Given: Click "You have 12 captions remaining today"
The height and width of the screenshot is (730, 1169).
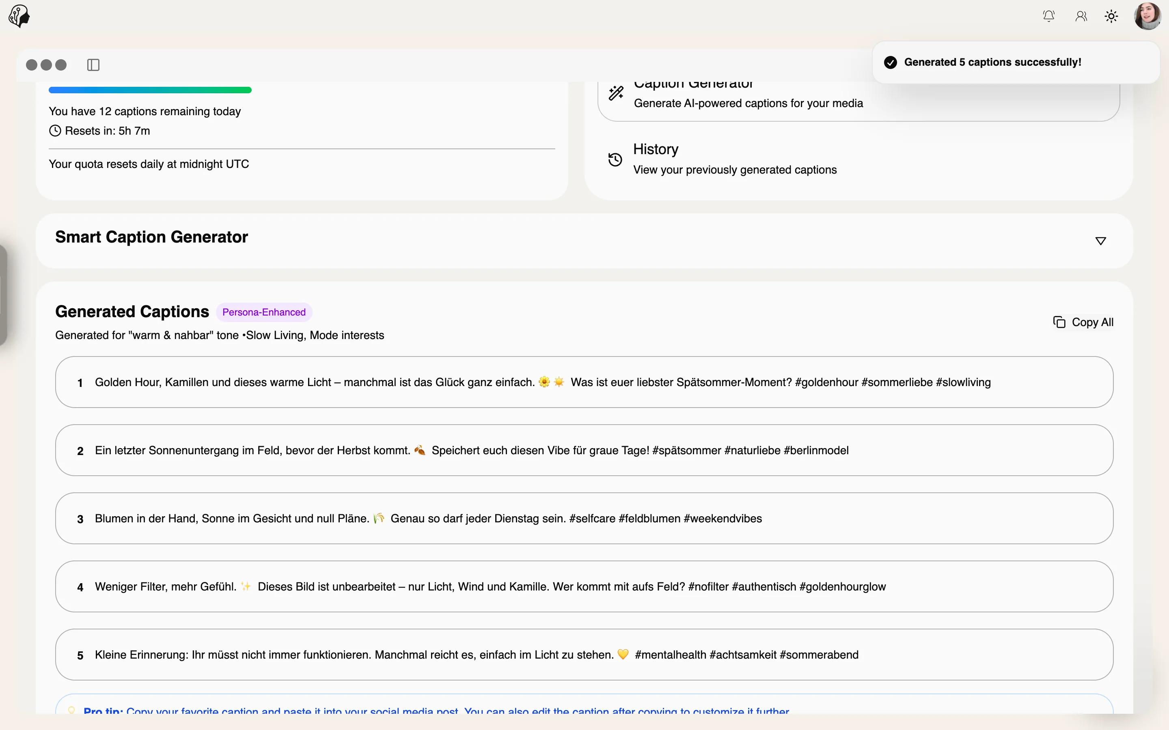Looking at the screenshot, I should 145,111.
